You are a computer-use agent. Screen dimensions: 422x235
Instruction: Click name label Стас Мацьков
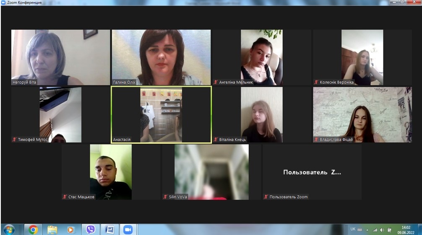[x=81, y=197]
